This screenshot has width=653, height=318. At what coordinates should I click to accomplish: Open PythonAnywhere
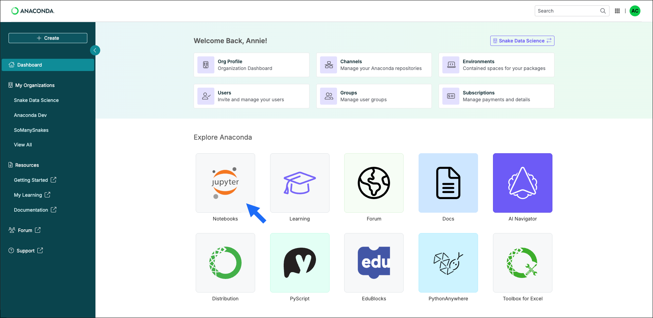coord(448,263)
